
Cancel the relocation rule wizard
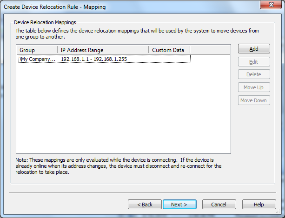point(219,205)
